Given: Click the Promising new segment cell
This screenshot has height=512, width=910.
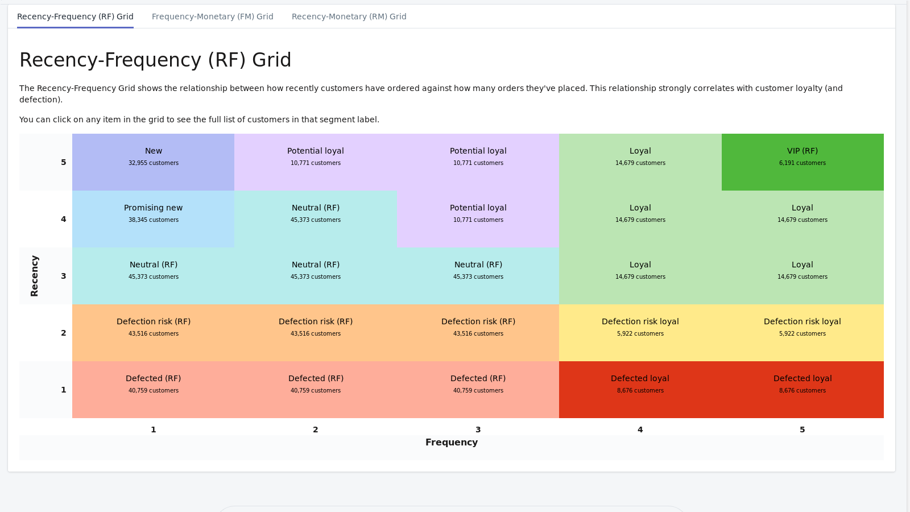Looking at the screenshot, I should coord(154,219).
